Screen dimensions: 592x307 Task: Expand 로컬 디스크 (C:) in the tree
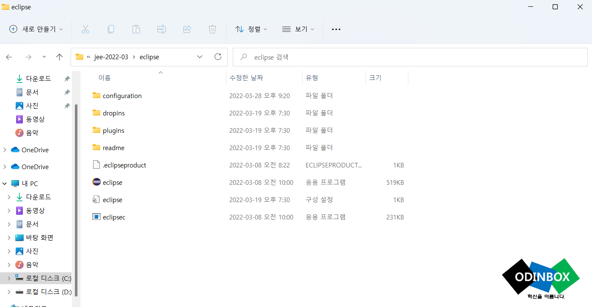click(x=9, y=278)
